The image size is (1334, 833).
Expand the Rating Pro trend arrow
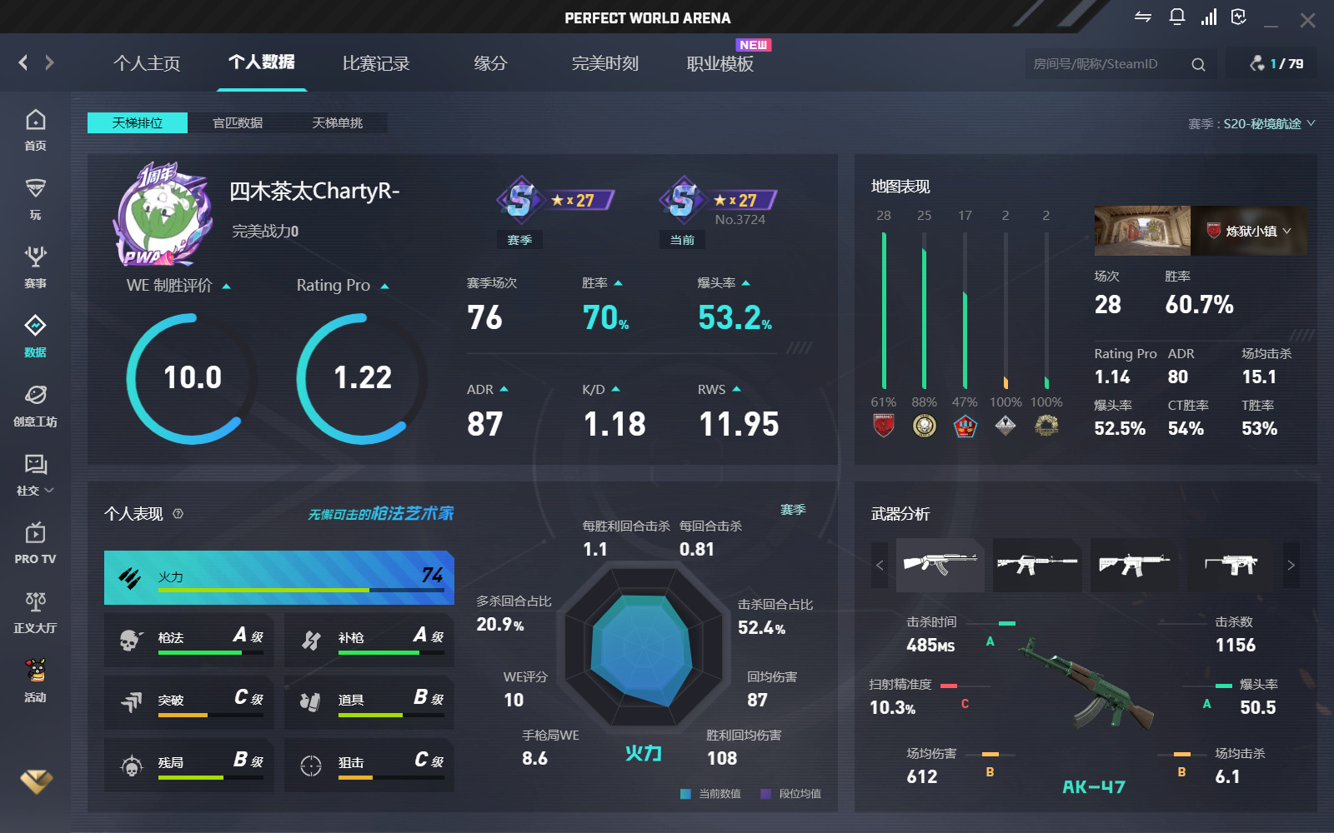[384, 287]
